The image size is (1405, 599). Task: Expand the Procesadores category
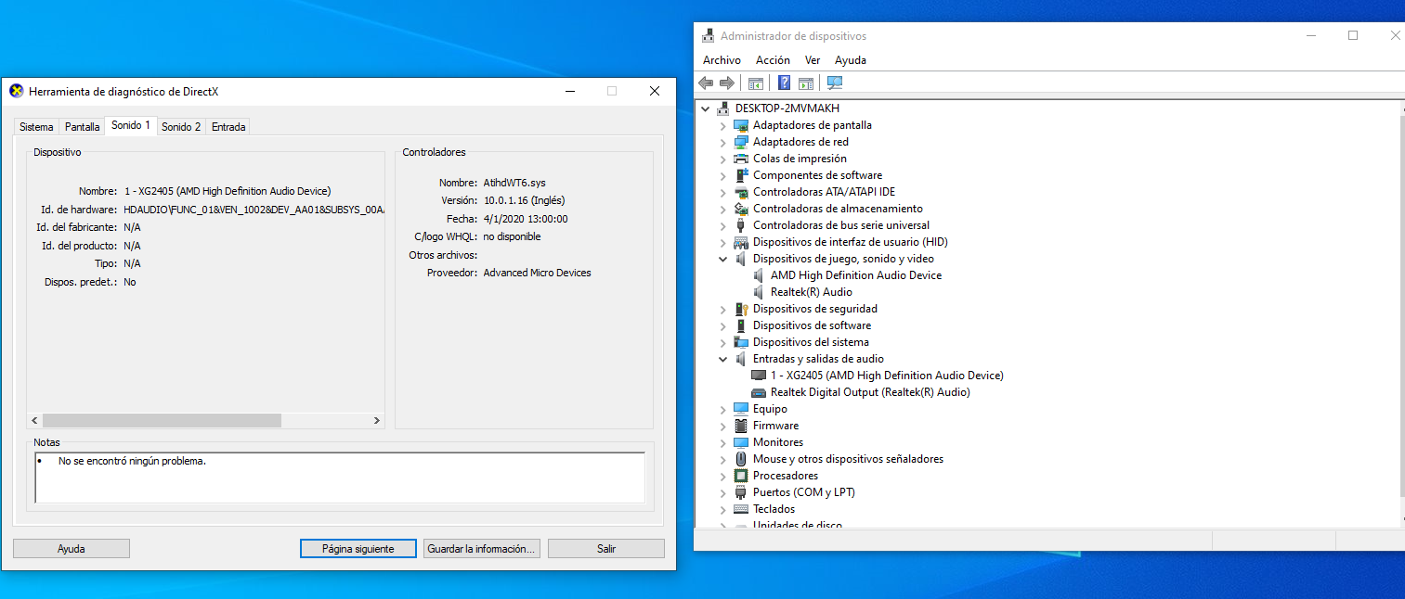click(723, 477)
